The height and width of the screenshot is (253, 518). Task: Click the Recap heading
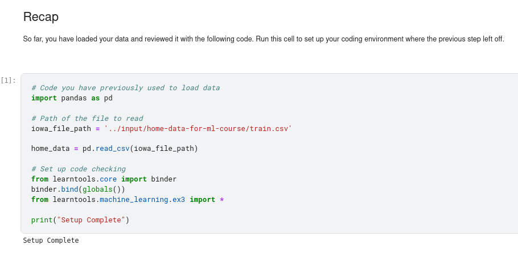(41, 17)
